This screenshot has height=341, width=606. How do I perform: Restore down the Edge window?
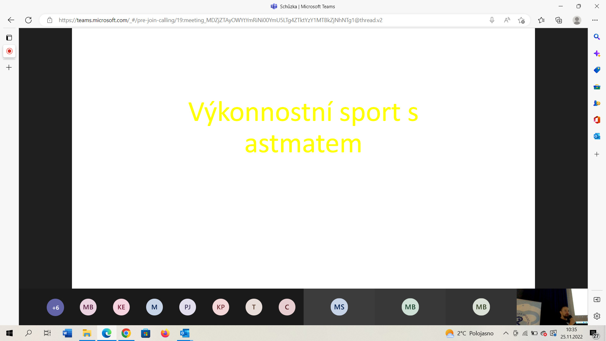tap(579, 6)
